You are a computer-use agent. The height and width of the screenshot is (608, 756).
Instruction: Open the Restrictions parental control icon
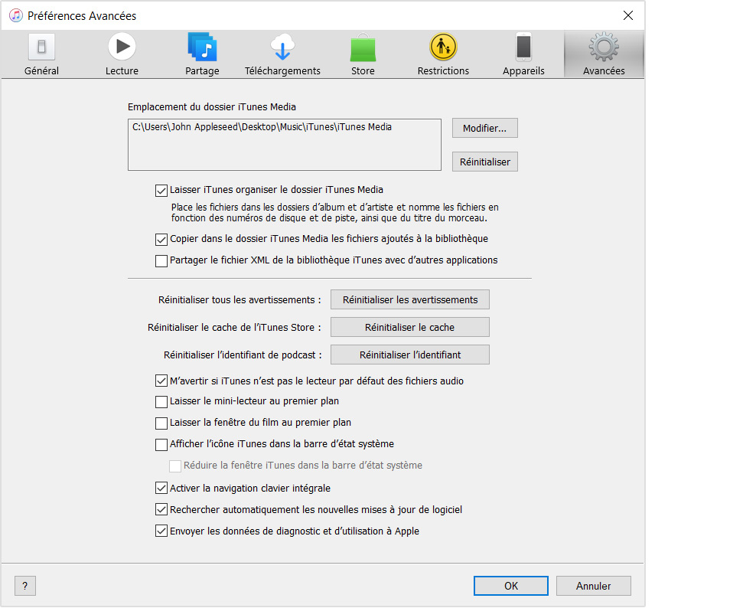pos(443,47)
